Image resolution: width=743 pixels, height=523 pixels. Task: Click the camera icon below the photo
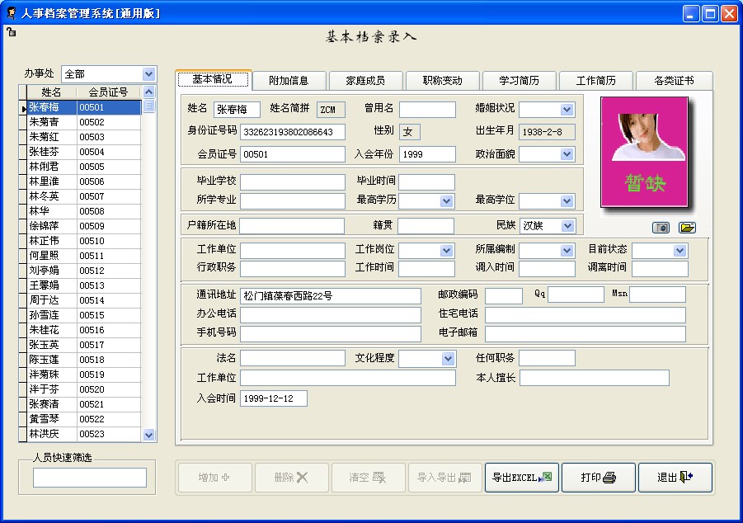tap(661, 228)
